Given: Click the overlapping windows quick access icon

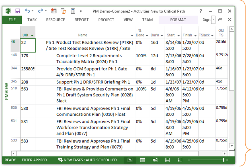Looking at the screenshot, I should (x=63, y=11).
